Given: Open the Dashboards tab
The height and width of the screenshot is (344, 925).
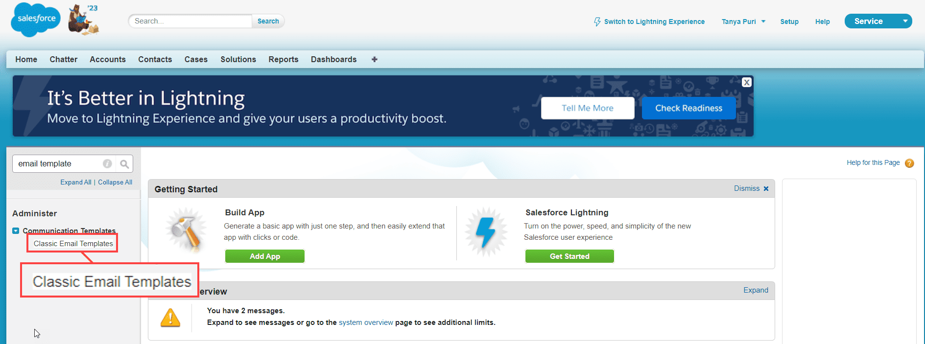Looking at the screenshot, I should tap(333, 59).
